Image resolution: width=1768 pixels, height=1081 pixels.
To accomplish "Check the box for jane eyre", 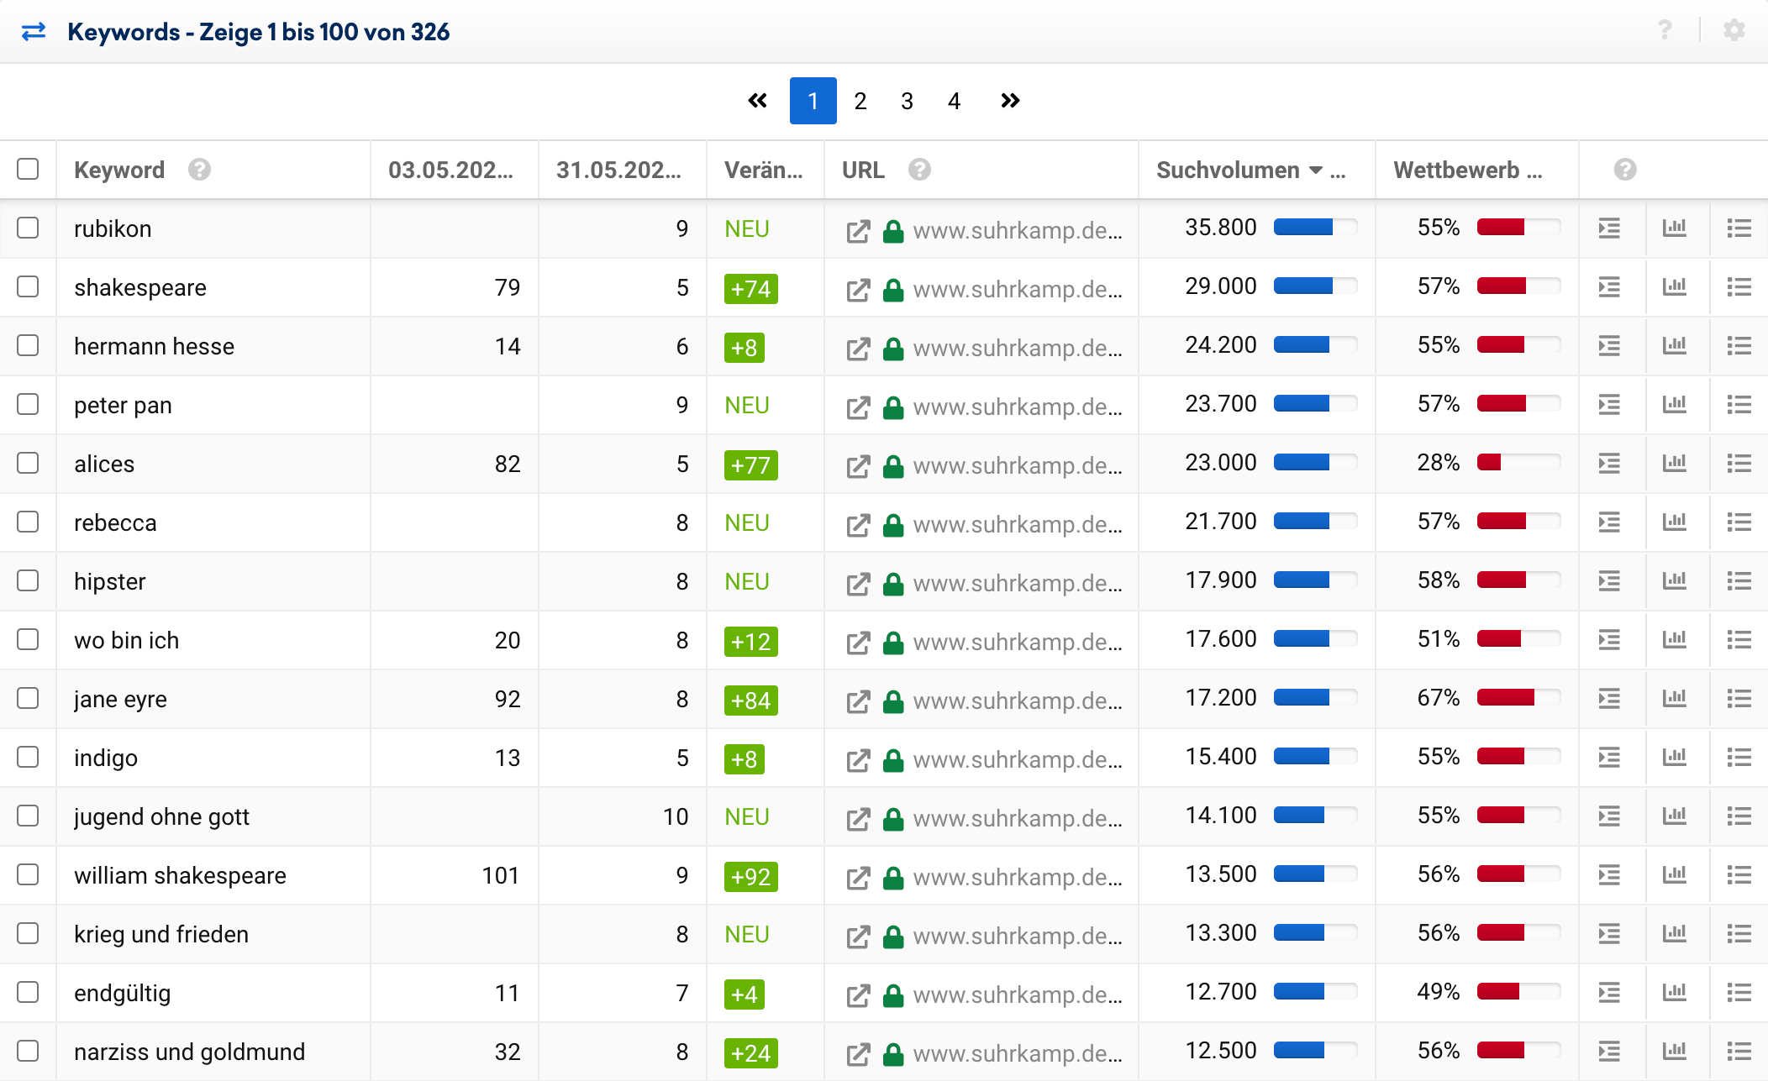I will coord(28,698).
